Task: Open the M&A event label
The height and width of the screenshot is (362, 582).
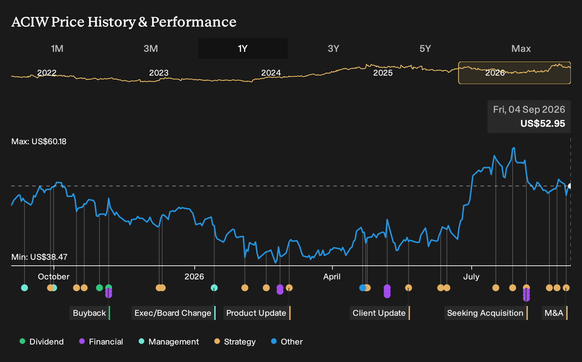Action: tap(554, 313)
